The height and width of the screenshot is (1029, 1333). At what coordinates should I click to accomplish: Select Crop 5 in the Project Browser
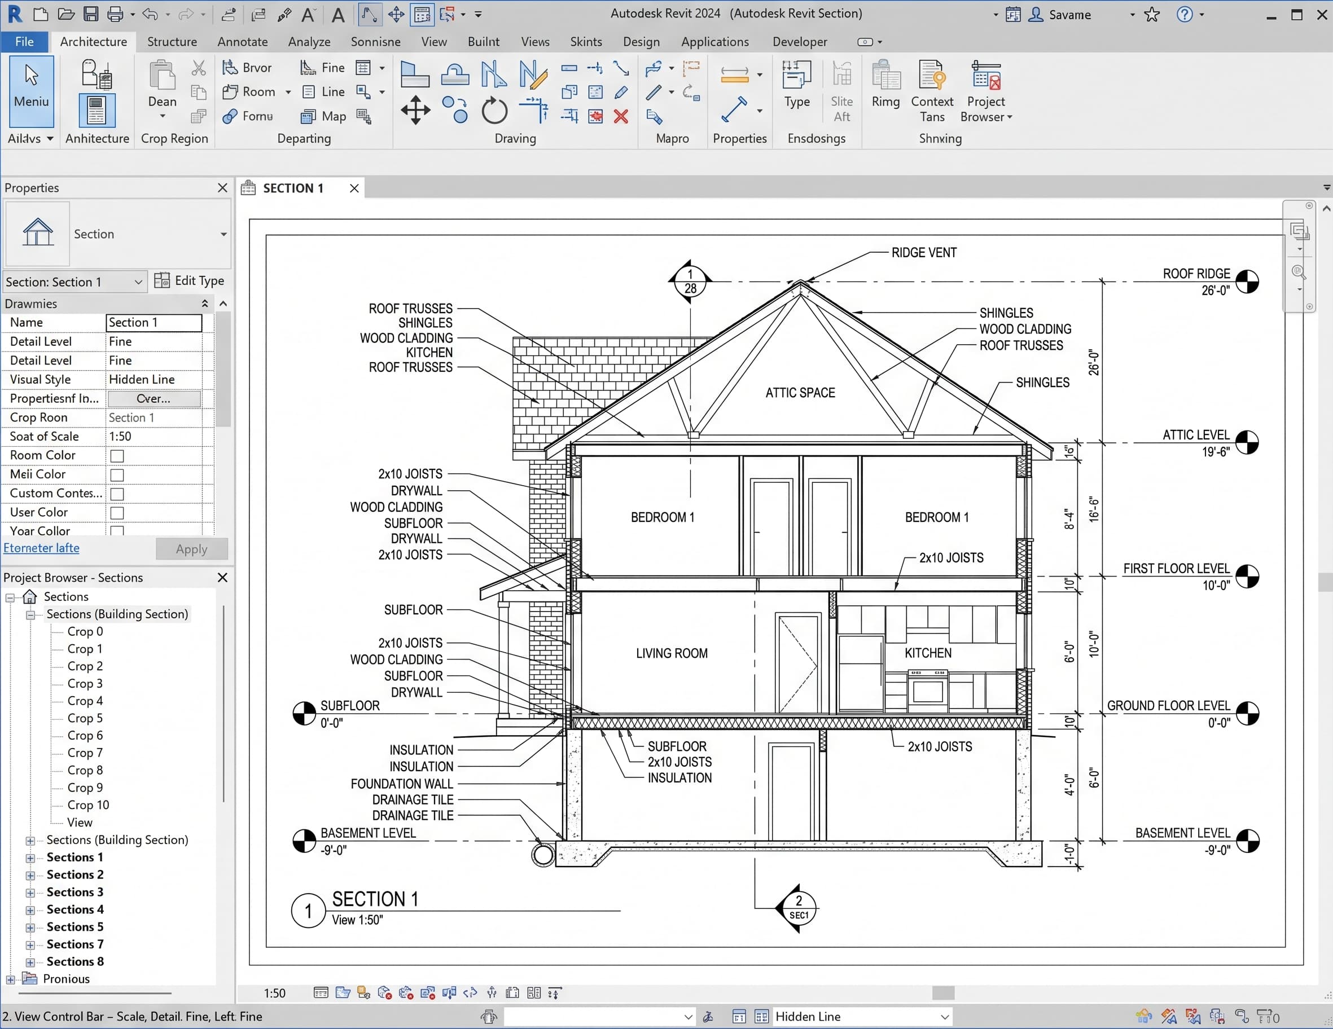pos(85,718)
